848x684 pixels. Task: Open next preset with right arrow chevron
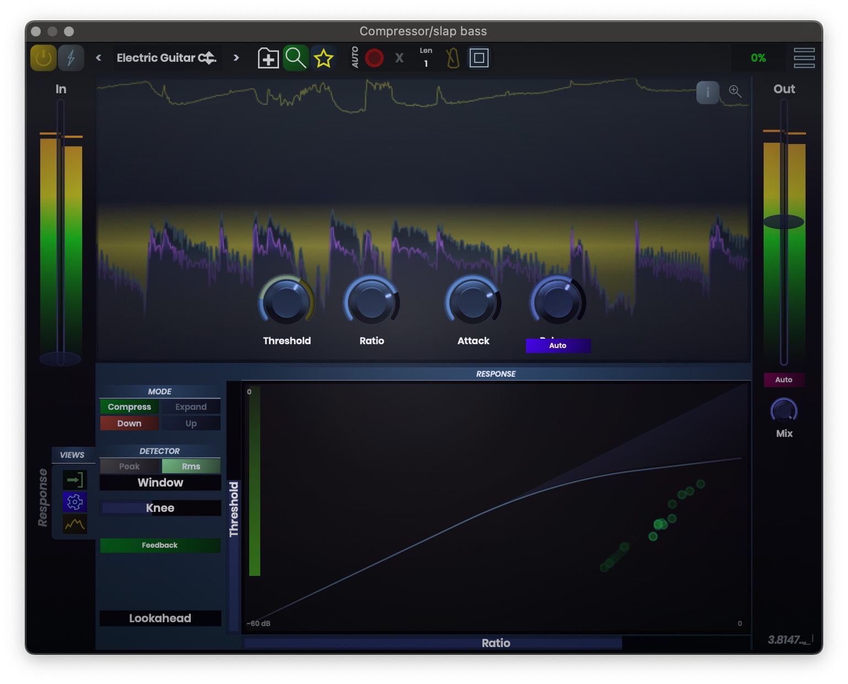click(236, 57)
